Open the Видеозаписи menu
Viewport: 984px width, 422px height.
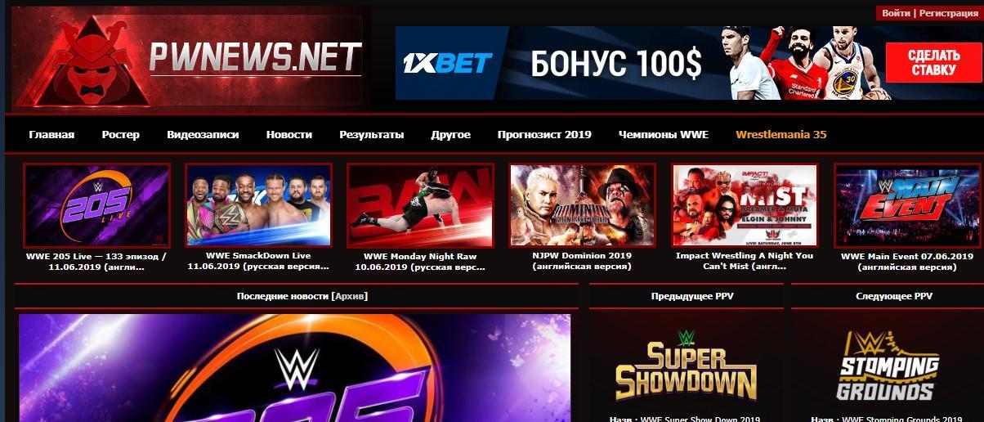pyautogui.click(x=203, y=134)
